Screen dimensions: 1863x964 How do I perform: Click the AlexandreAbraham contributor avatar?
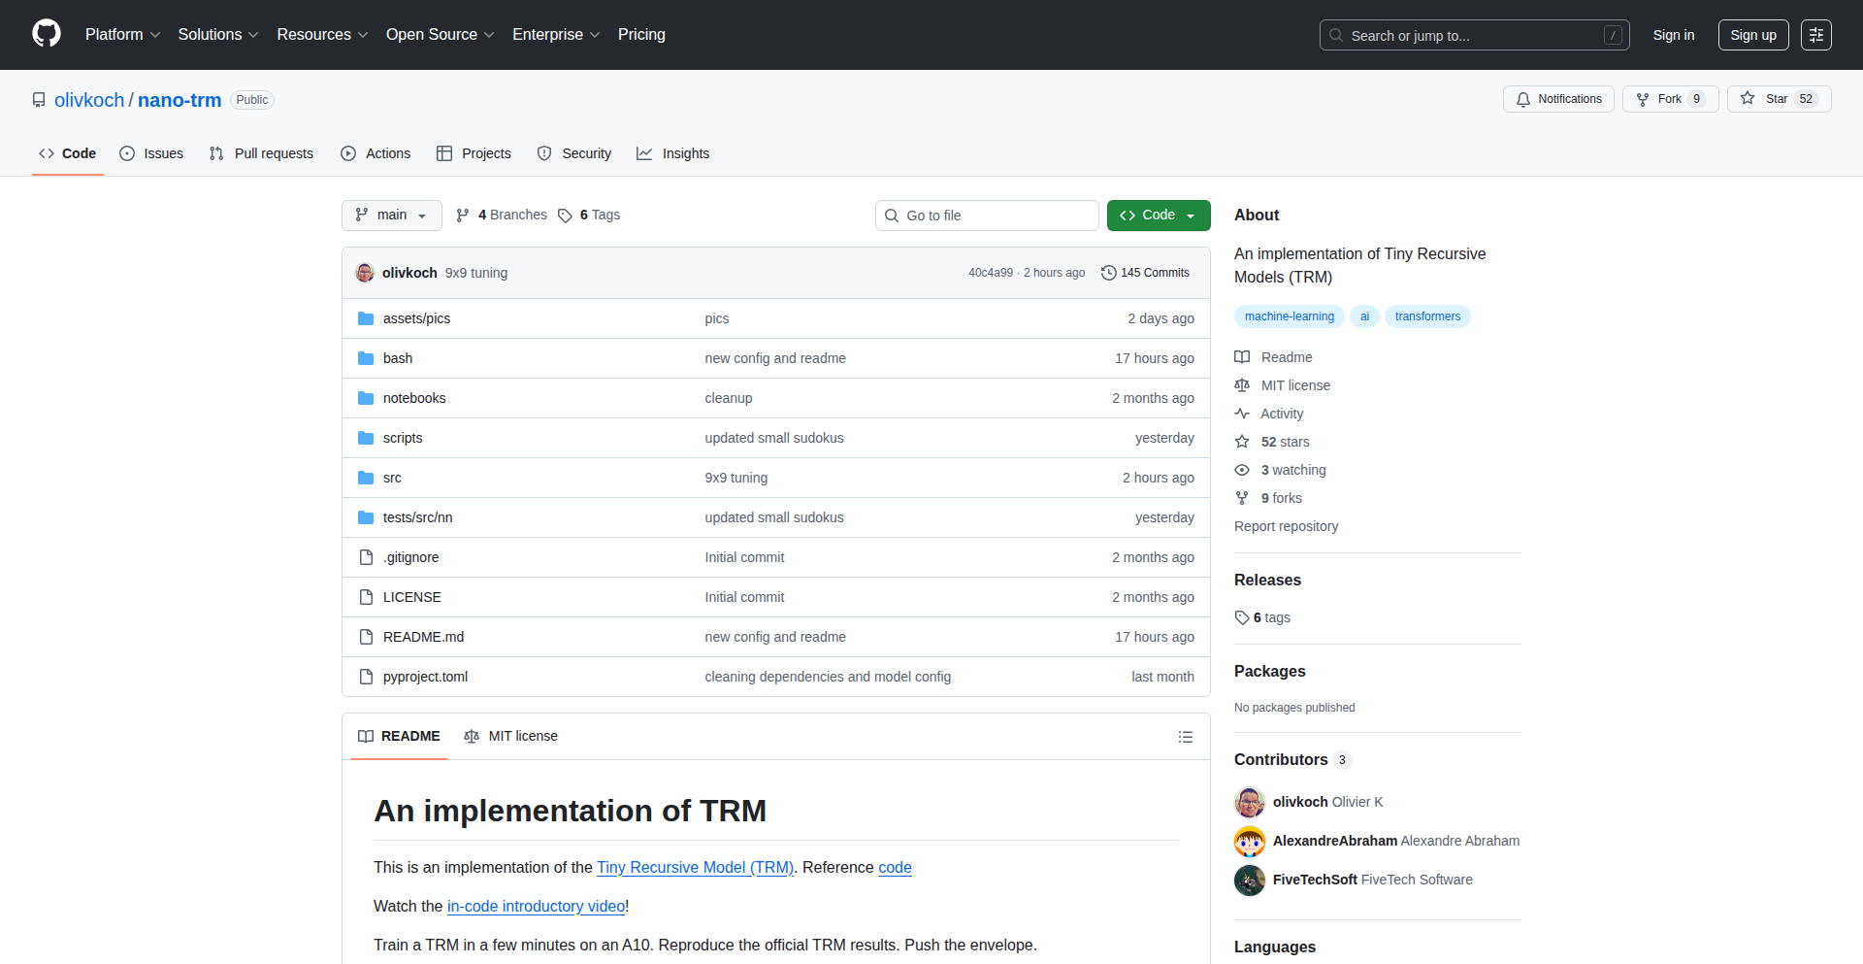coord(1250,841)
